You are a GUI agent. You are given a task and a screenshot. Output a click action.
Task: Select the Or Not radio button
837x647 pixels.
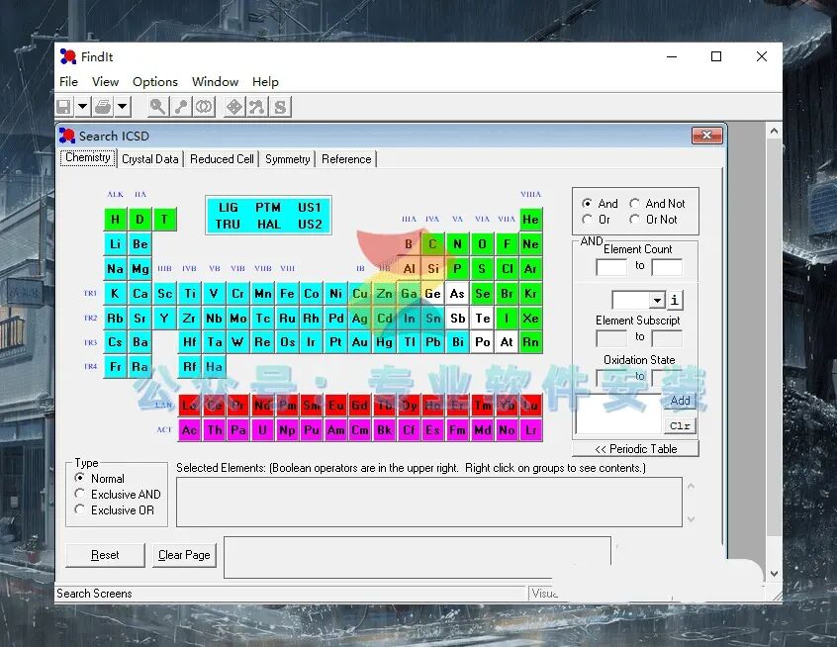tap(635, 220)
